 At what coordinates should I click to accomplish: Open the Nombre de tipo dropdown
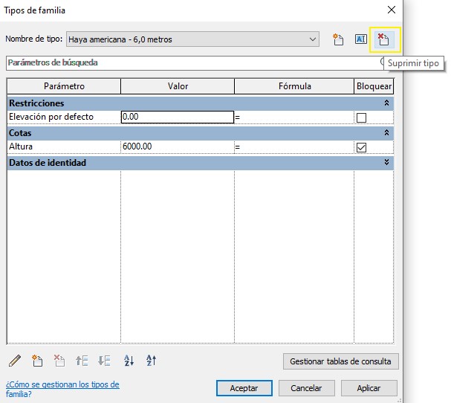click(x=313, y=39)
